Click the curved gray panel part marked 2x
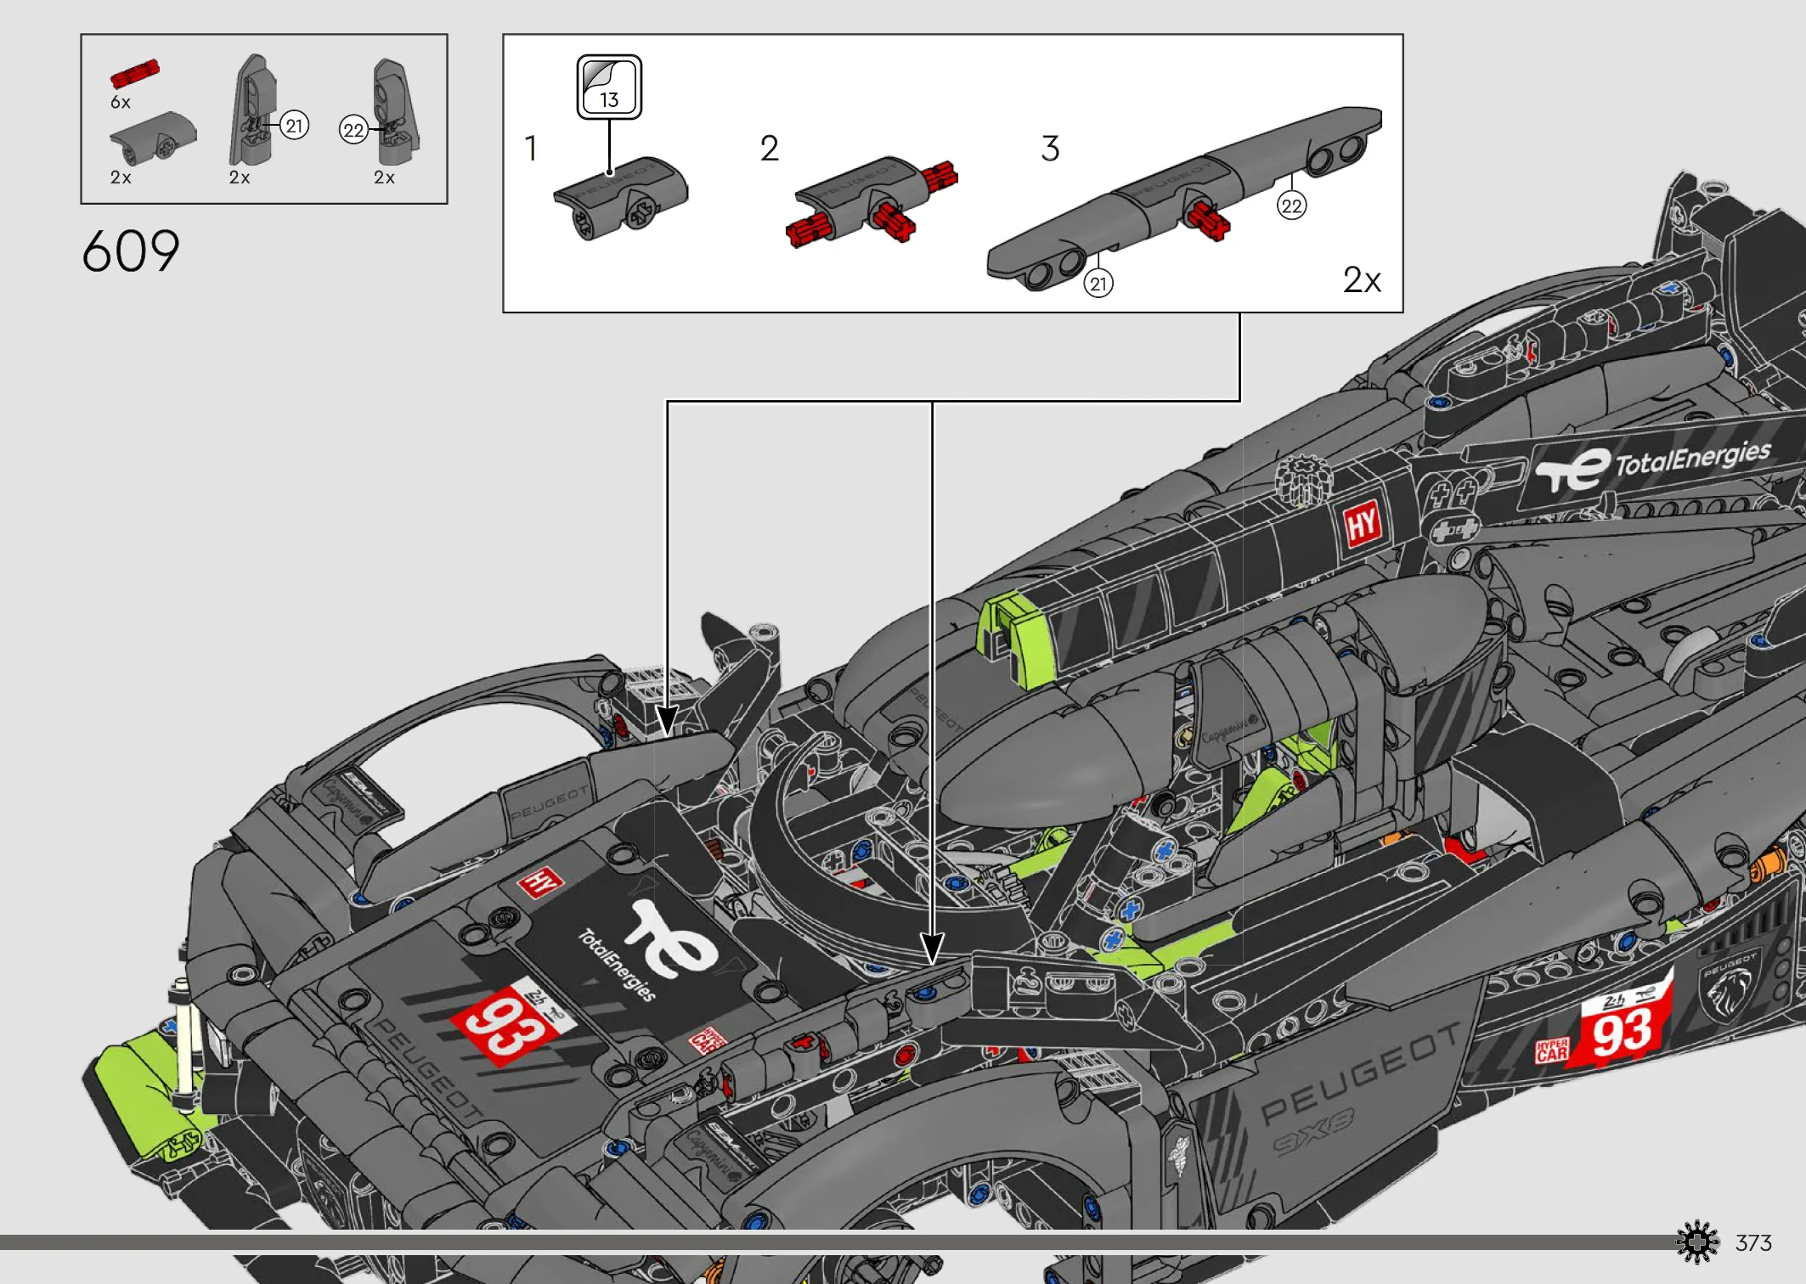Screen dimensions: 1806x1284 pyautogui.click(x=153, y=138)
